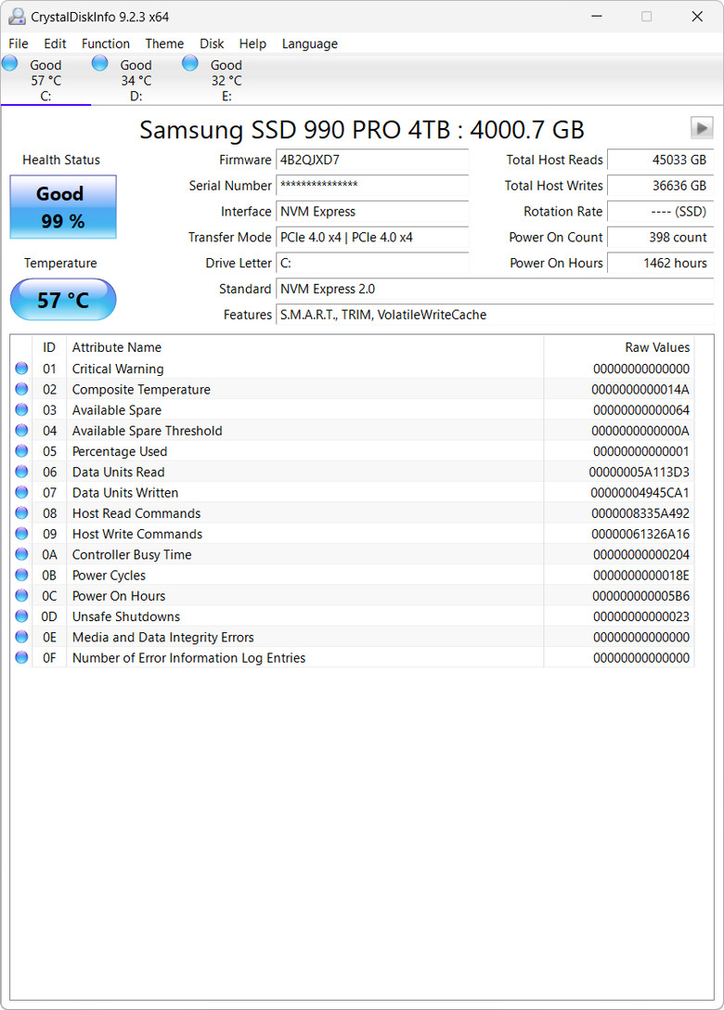
Task: Open the Function menu
Action: tap(106, 44)
